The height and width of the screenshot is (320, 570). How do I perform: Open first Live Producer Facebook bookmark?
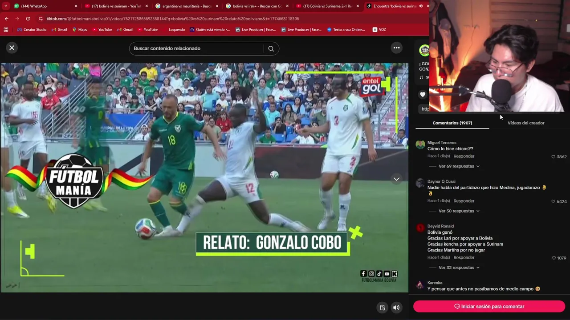point(256,29)
